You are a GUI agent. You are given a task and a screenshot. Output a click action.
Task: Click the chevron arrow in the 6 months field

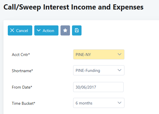click(120, 103)
